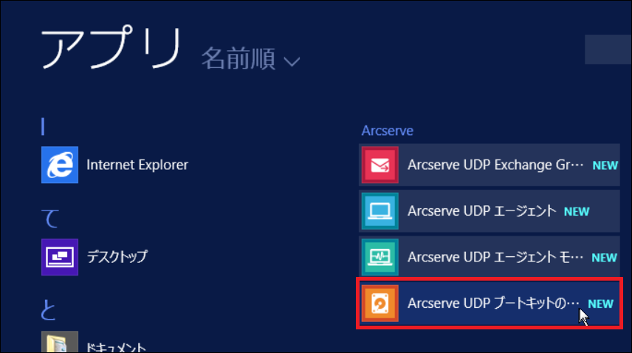Open the 名前順 sort dropdown

click(x=250, y=59)
